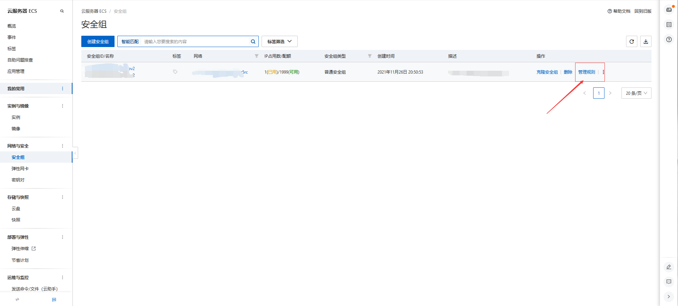The height and width of the screenshot is (306, 678).
Task: Click the 我的常用 options dots
Action: pos(63,88)
